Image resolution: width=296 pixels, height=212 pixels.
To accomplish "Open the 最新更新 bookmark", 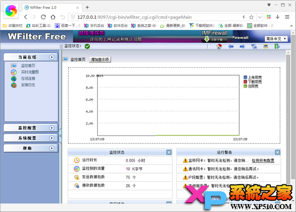I will click(173, 26).
